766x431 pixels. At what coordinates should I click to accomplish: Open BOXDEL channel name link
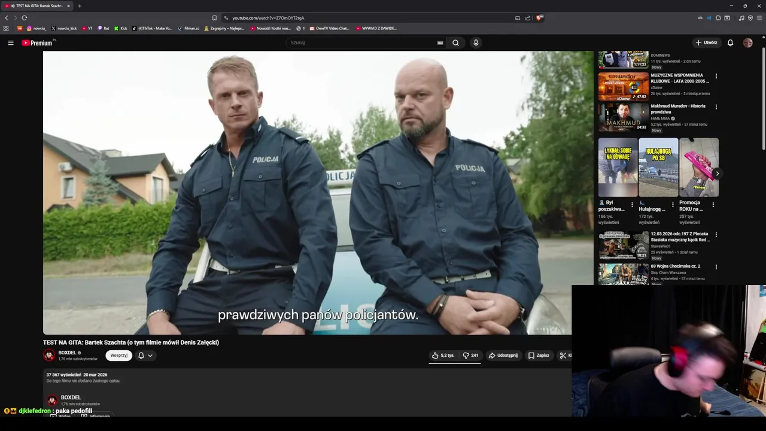(x=67, y=353)
